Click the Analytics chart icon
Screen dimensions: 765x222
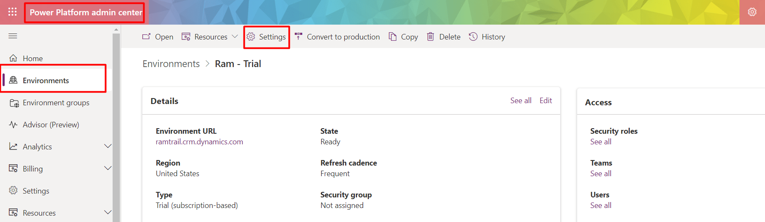pyautogui.click(x=13, y=146)
